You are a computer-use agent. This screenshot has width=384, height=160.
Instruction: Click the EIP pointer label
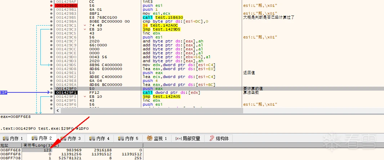pyautogui.click(x=4, y=92)
